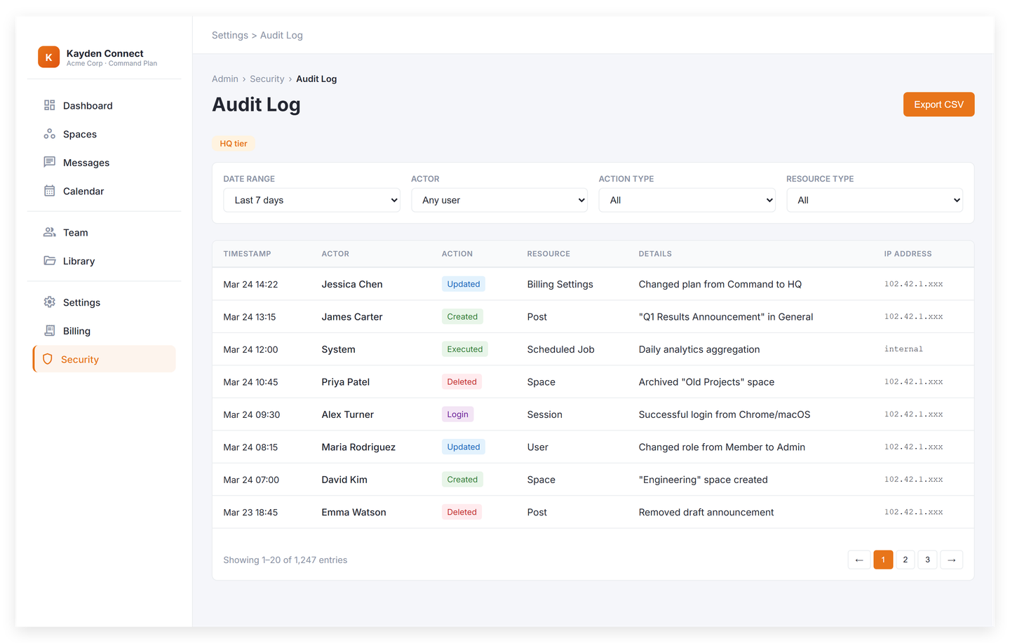This screenshot has height=643, width=1010.
Task: Click the Mar 23 18:45 timestamp
Action: 250,513
